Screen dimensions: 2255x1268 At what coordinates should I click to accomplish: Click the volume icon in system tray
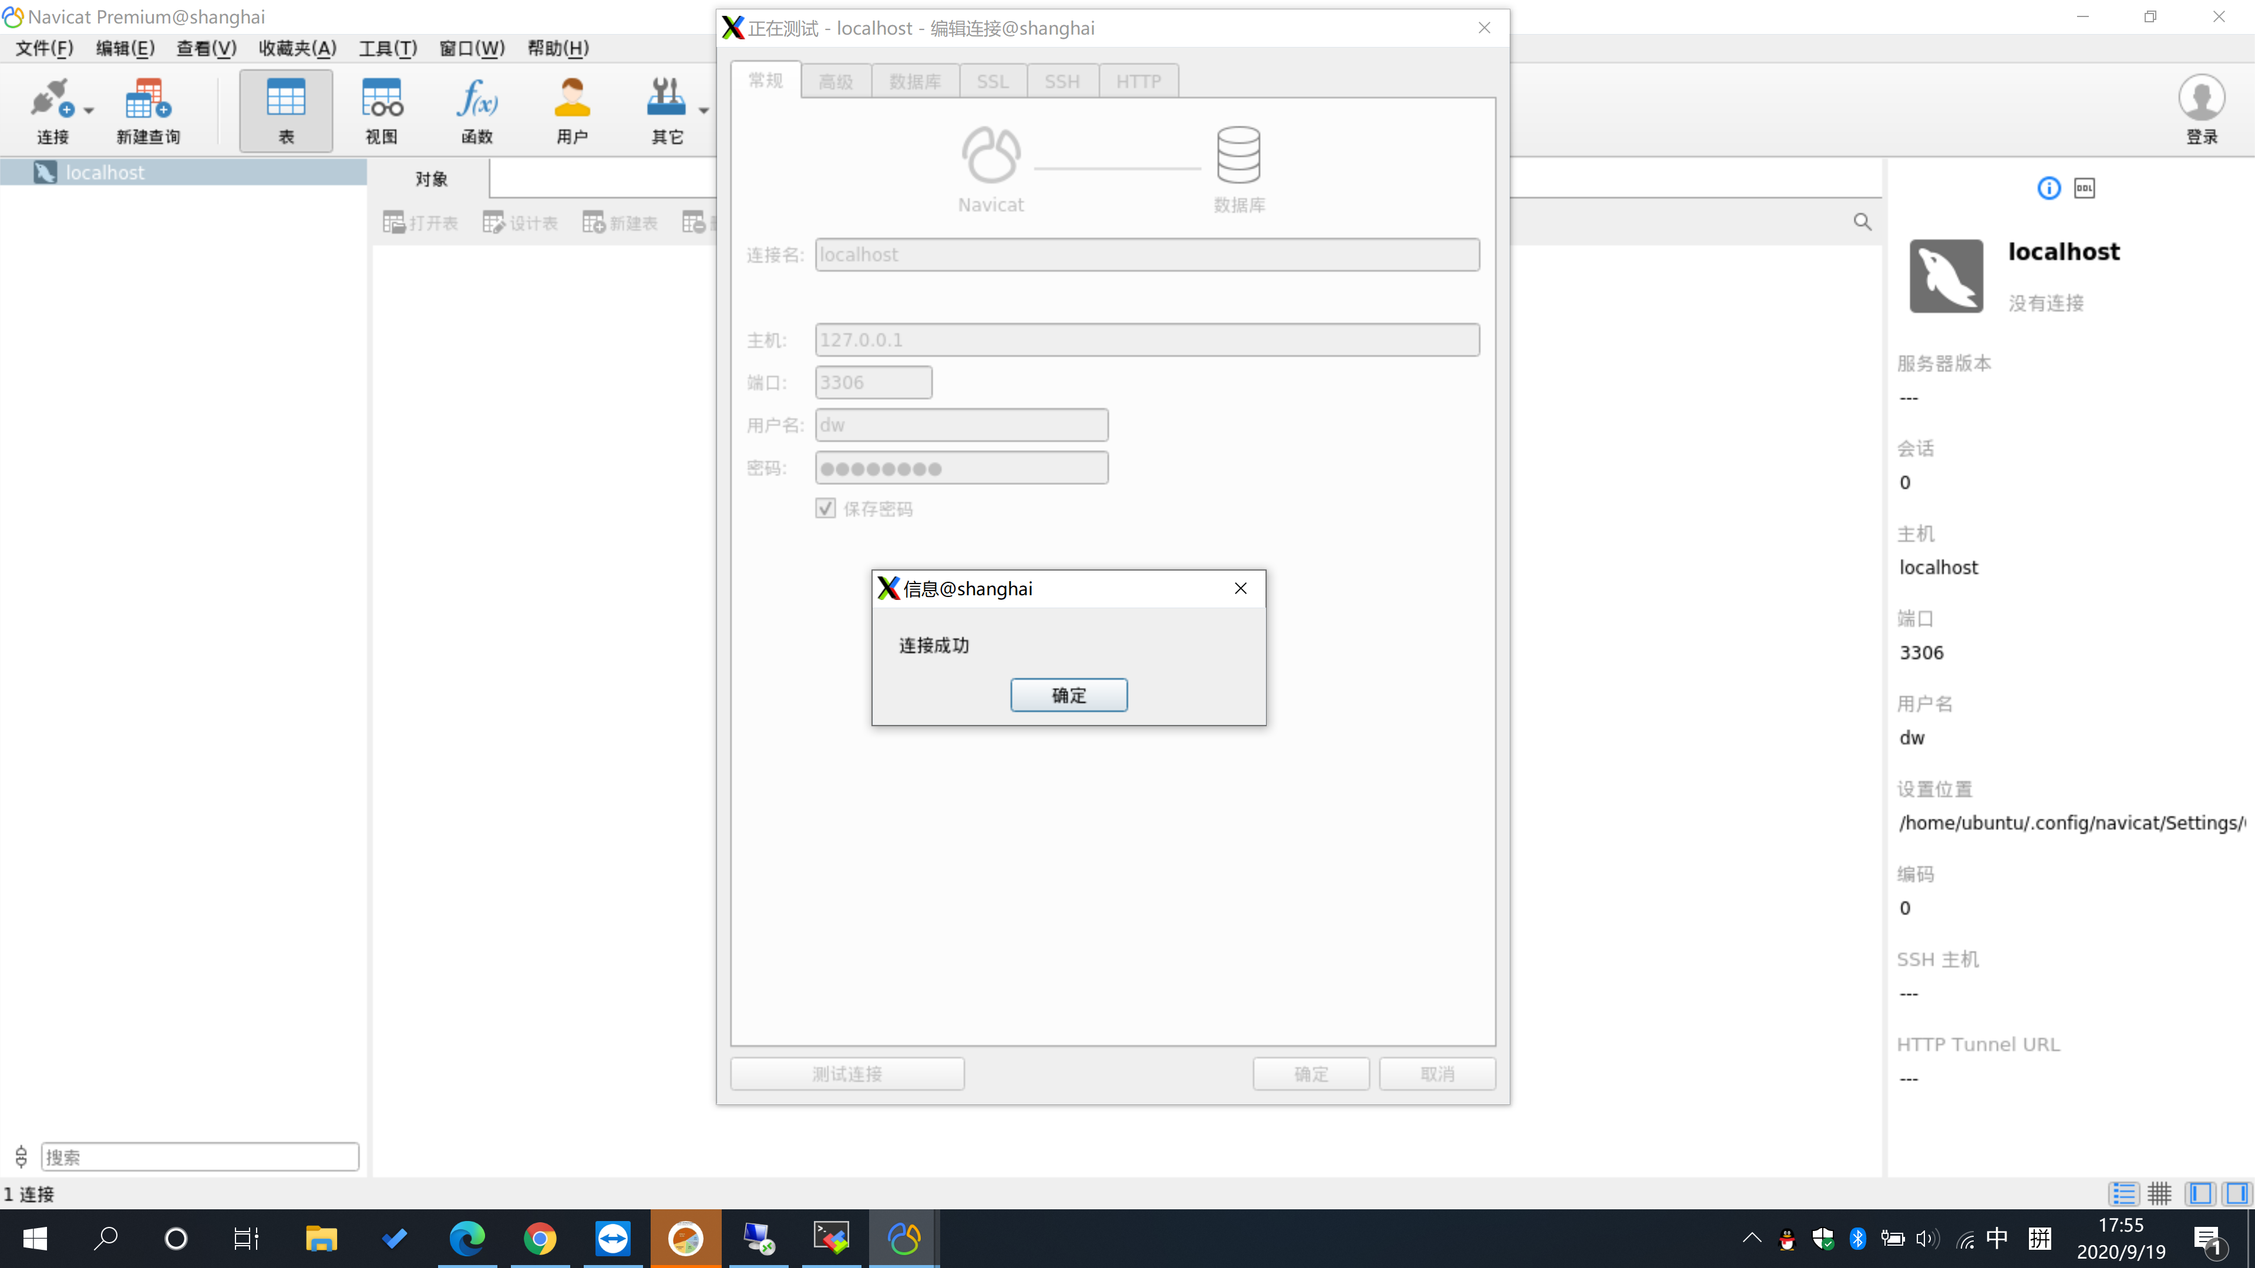[1927, 1238]
